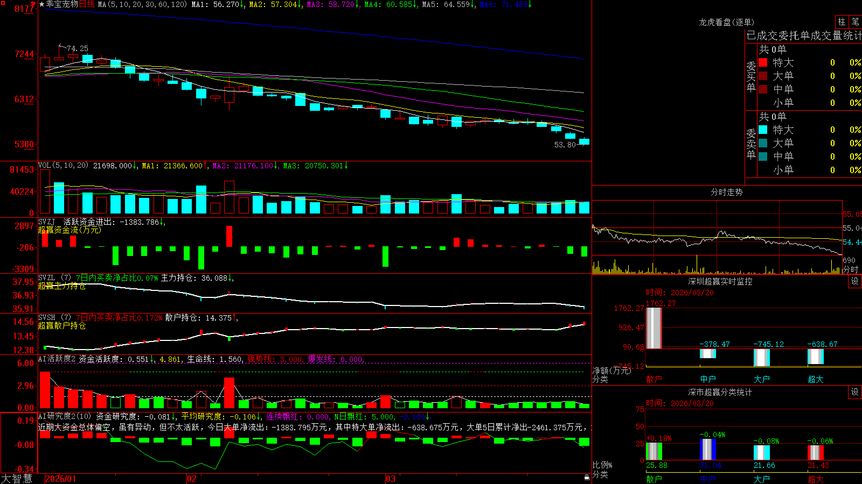Open the 日线 period selector

coord(87,4)
